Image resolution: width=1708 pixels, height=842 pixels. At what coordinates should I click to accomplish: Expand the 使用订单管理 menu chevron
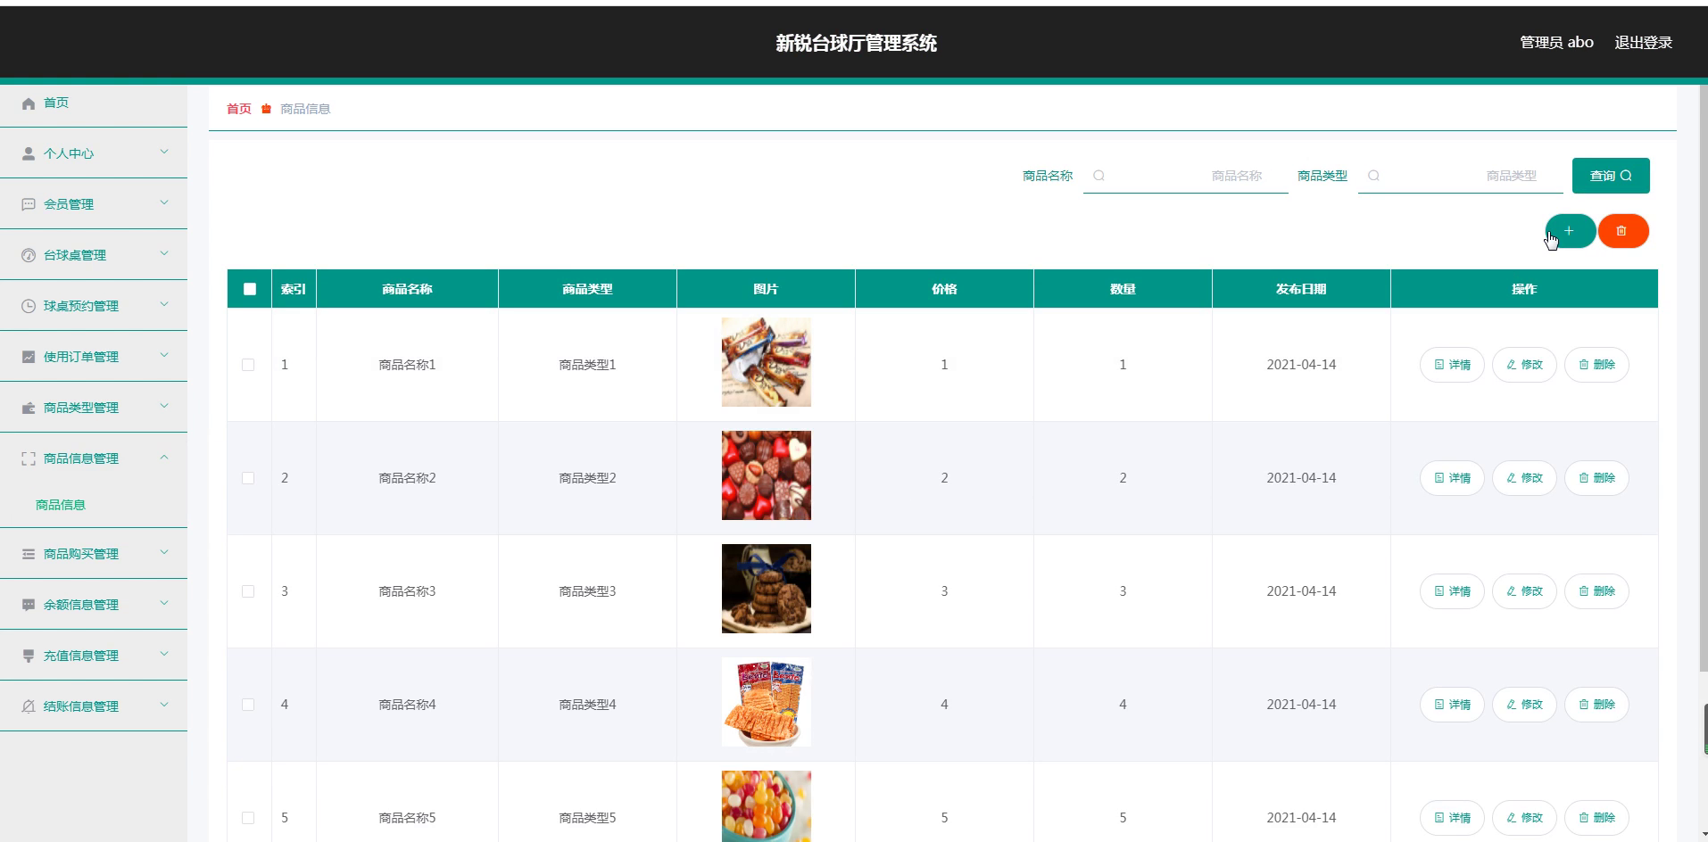pyautogui.click(x=164, y=356)
